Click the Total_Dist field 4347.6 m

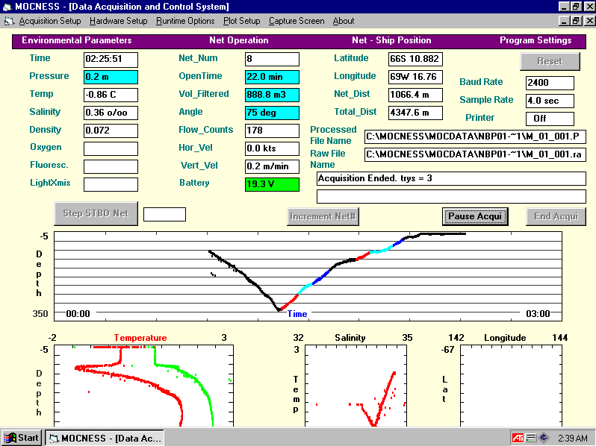click(415, 113)
